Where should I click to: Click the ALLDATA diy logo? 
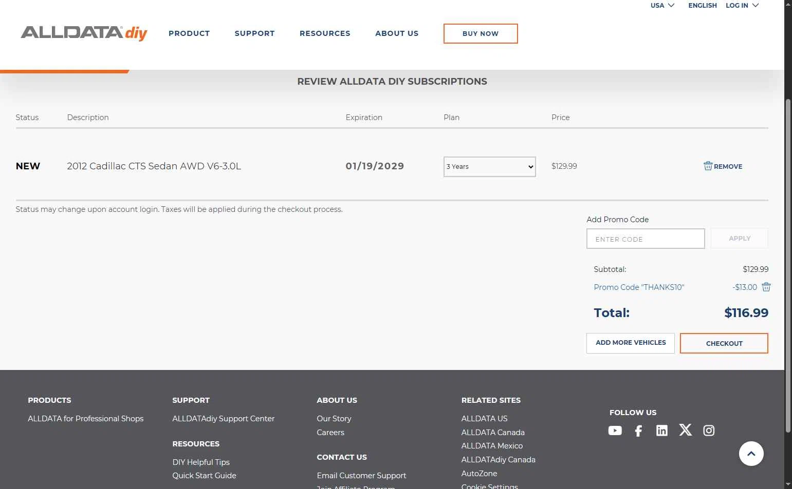pos(84,33)
